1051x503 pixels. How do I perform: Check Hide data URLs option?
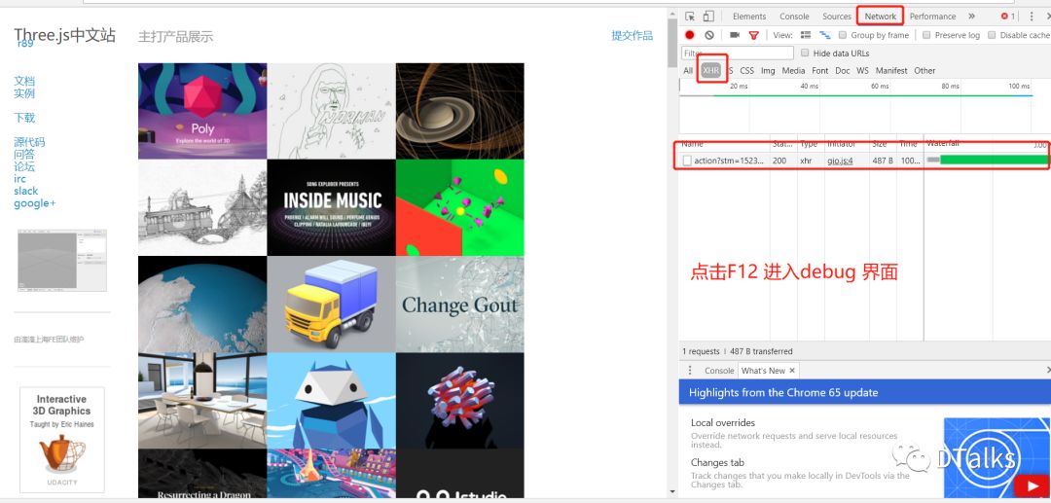point(805,53)
